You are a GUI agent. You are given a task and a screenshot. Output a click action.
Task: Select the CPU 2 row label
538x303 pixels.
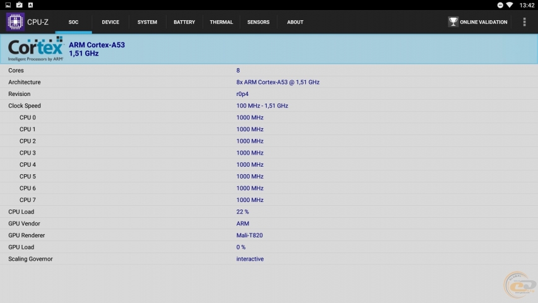click(28, 141)
